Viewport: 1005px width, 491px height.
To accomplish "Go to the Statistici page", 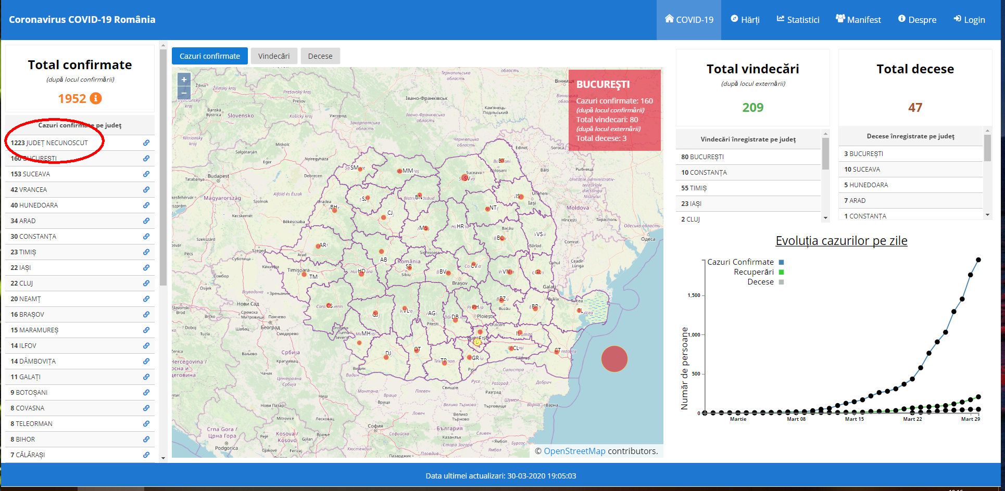I will [798, 20].
